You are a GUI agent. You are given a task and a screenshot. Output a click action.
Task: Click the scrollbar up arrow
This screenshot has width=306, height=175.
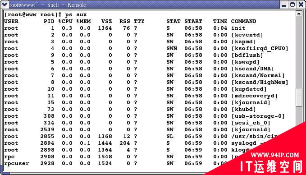[x=299, y=14]
